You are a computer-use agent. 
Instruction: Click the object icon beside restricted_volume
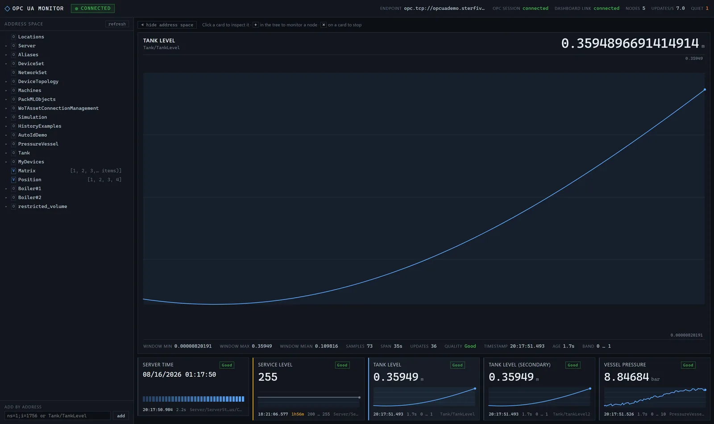(13, 206)
